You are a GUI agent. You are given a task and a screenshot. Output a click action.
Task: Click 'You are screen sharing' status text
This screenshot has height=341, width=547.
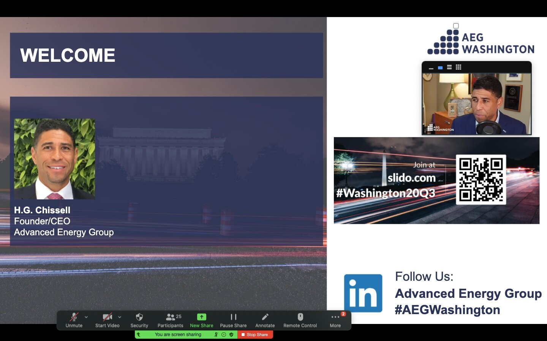pos(178,335)
